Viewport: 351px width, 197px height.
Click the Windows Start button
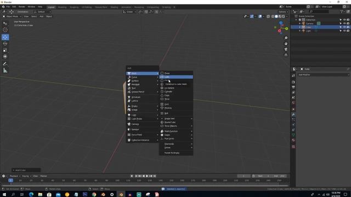[4, 194]
